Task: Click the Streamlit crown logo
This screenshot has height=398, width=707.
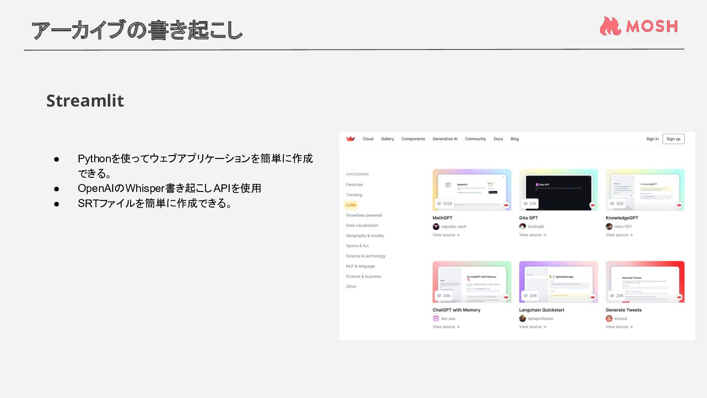Action: [x=350, y=139]
